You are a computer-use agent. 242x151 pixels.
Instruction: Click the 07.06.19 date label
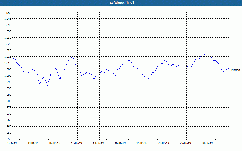click(55, 143)
